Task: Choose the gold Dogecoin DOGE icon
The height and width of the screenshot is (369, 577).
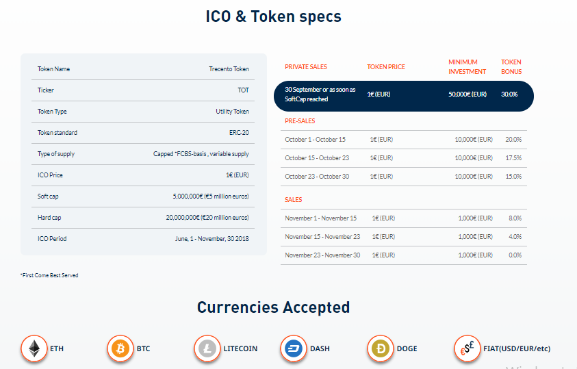Action: (x=381, y=348)
